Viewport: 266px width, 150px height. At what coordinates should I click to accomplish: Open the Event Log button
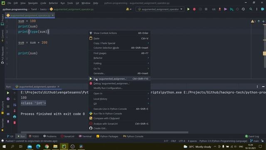click(252, 136)
